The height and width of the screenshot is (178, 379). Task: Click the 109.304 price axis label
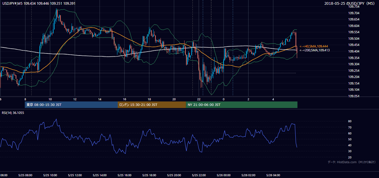(x=354, y=64)
